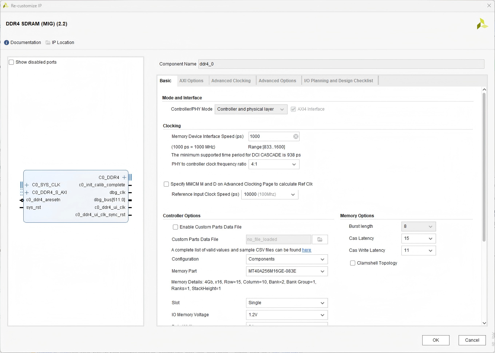
Task: Toggle Show disabled ports checkbox
Action: coord(11,62)
